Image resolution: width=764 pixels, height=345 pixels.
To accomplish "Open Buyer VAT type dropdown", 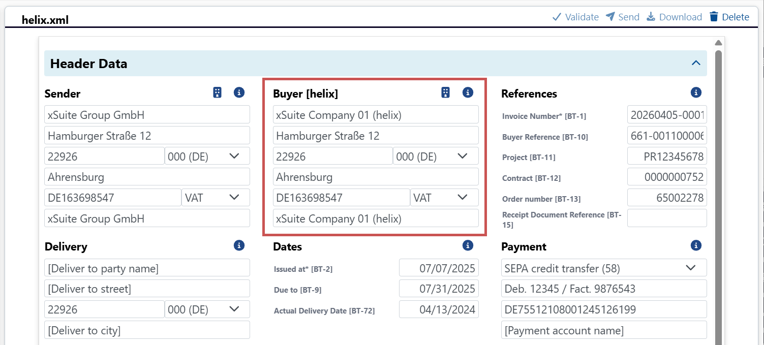I will (444, 198).
